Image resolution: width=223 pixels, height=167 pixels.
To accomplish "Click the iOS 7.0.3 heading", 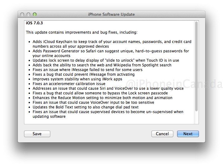I will [34, 23].
